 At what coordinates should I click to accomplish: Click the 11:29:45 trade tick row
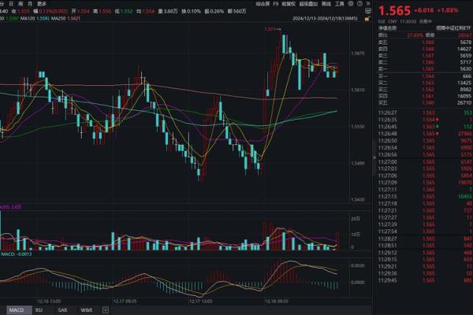click(425, 280)
